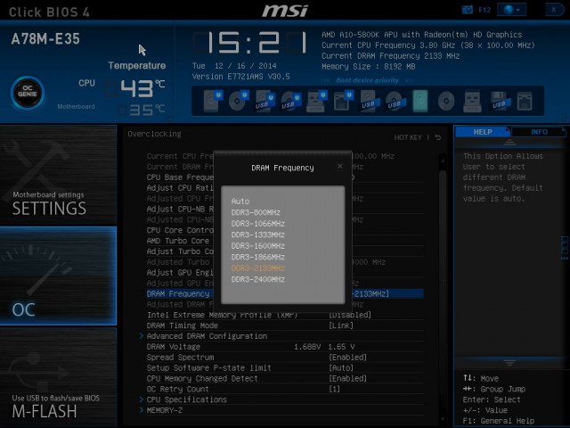Choose DDR3-1333MHz option

258,235
